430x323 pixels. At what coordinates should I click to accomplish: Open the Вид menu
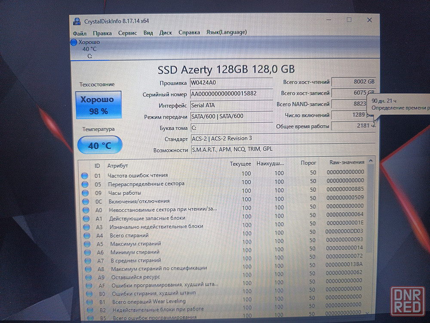148,33
